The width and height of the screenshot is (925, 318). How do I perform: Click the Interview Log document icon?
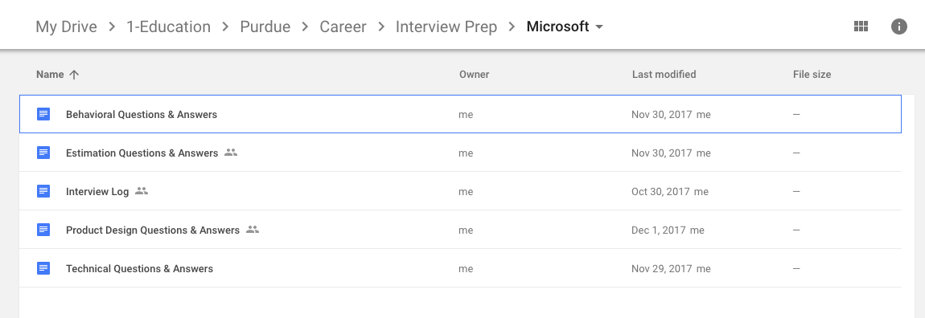(43, 191)
